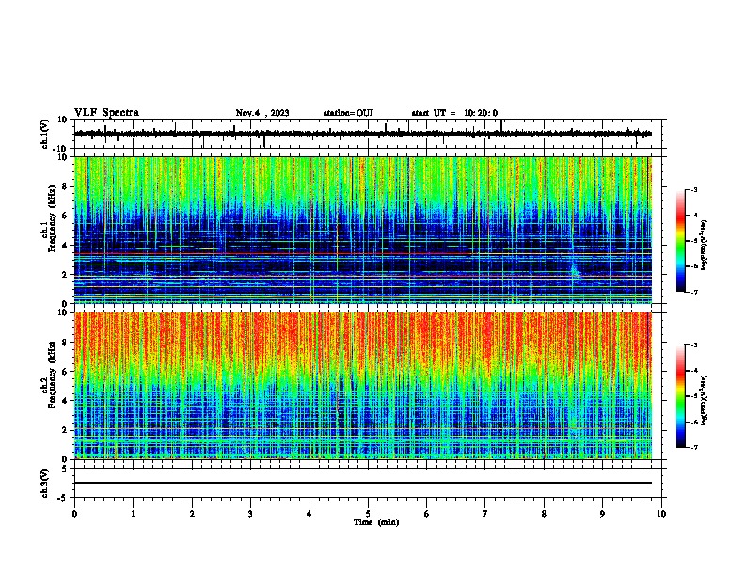This screenshot has width=745, height=576.
Task: Click the "10" tick on the time axis
Action: [661, 514]
